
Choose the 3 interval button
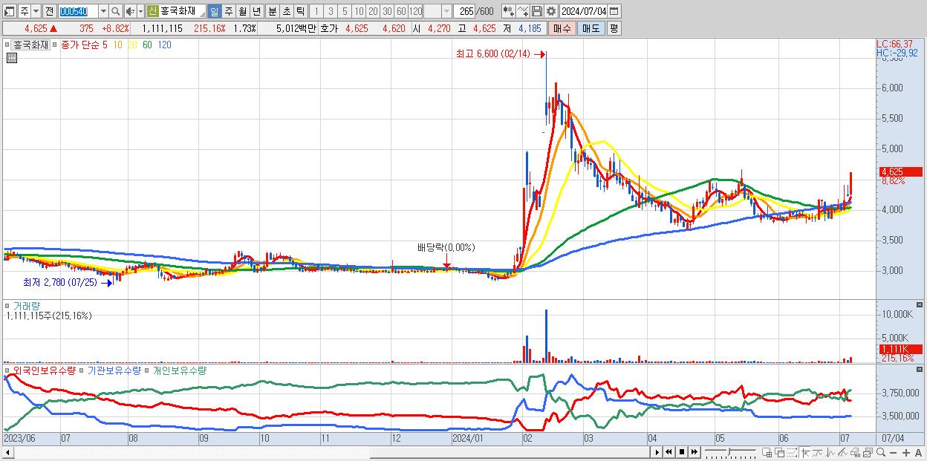331,12
